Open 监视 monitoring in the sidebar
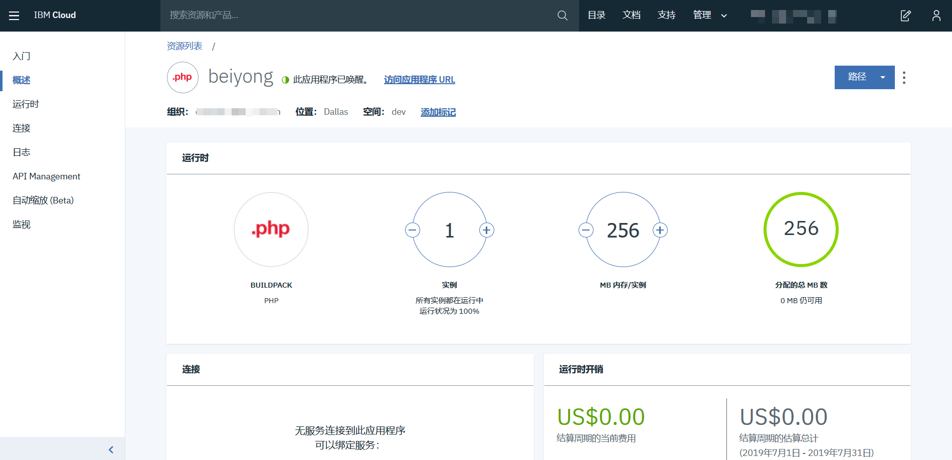 tap(22, 224)
